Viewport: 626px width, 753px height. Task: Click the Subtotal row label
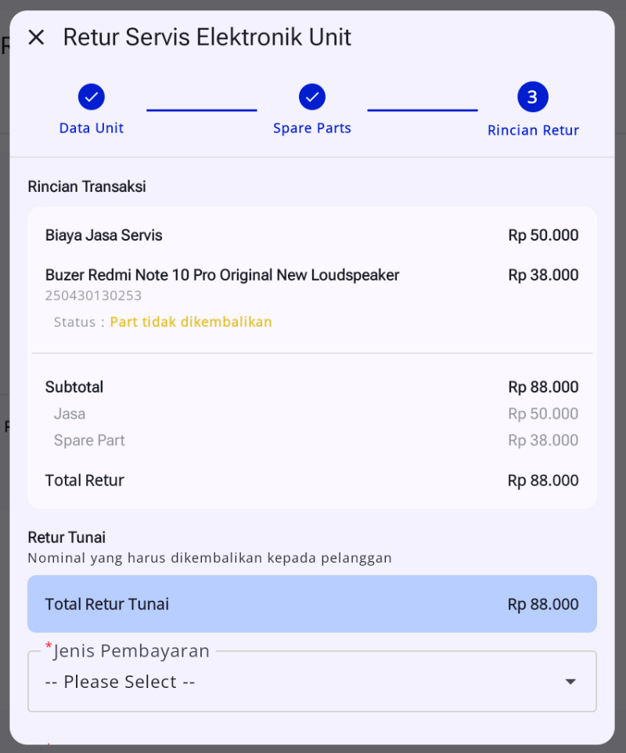74,387
